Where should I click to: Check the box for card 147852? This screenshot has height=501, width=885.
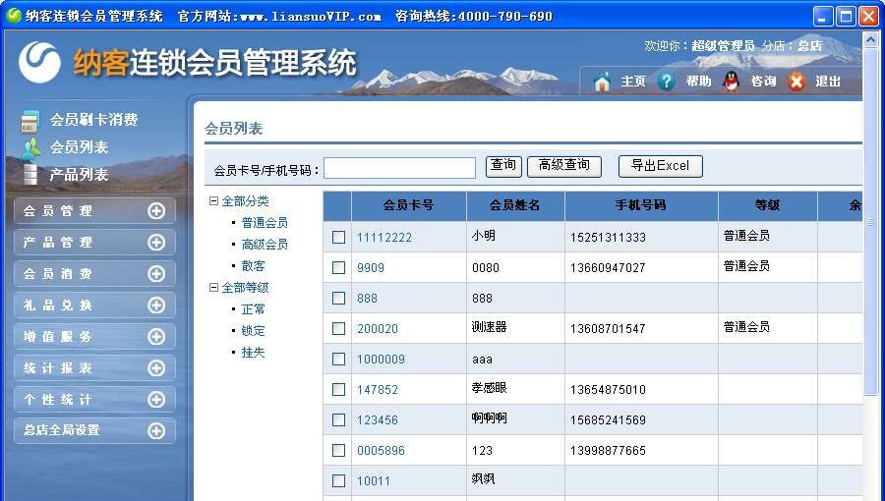tap(338, 389)
